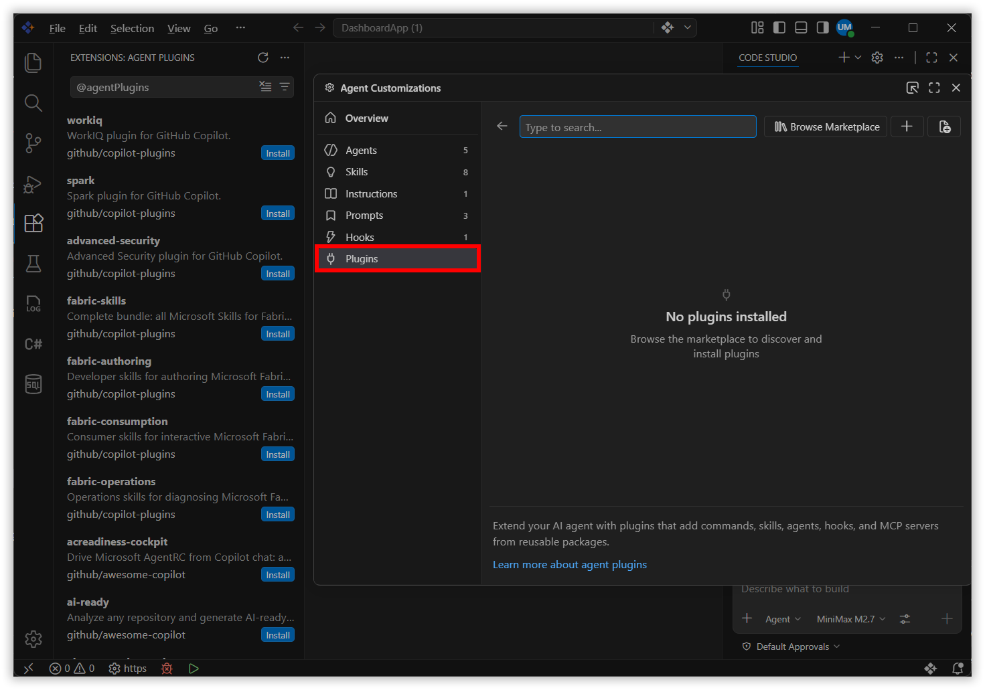985x690 pixels.
Task: Open the File menu
Action: coord(57,28)
